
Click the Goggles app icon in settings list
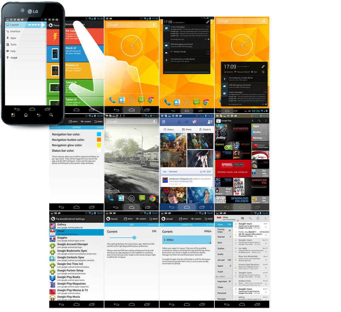click(53, 238)
